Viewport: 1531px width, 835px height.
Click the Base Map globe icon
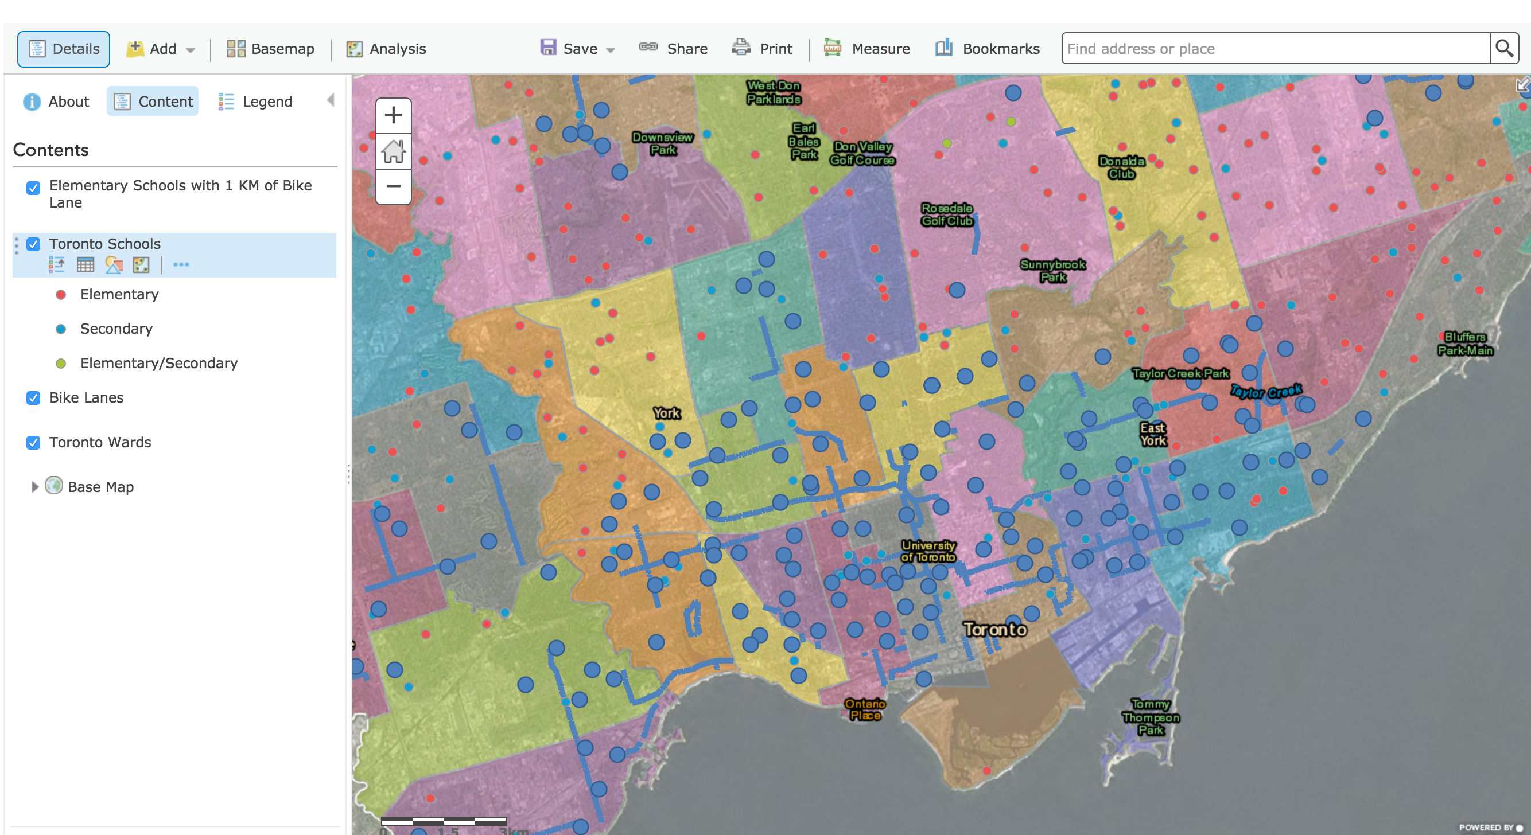(x=54, y=485)
